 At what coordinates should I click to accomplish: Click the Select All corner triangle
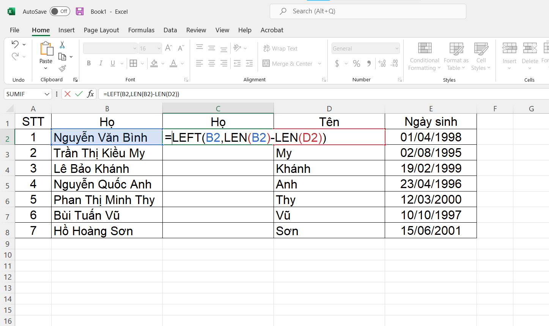(9, 109)
